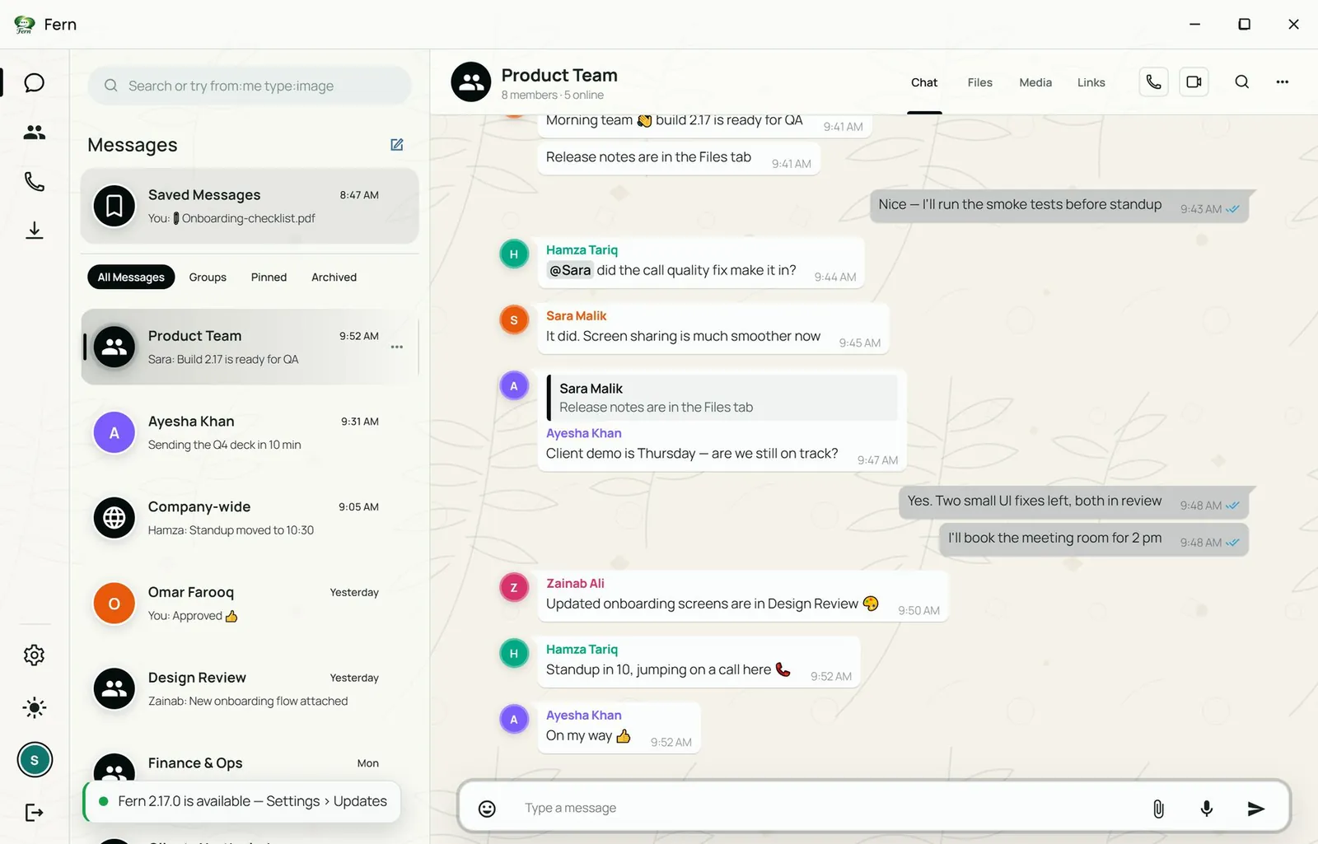Attach a file using the paperclip icon
The width and height of the screenshot is (1318, 844).
(1158, 809)
